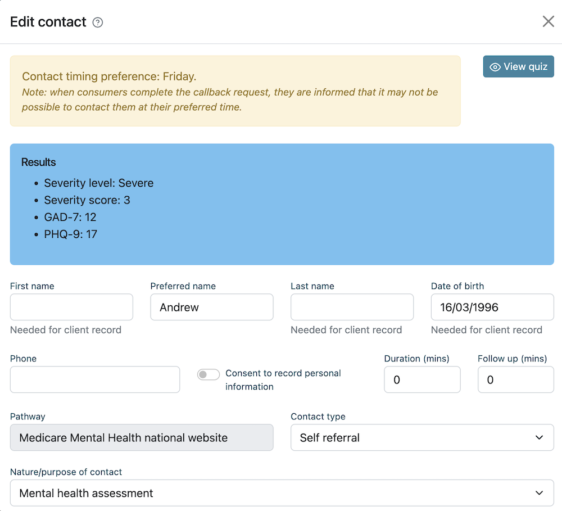Click the Nature/purpose dropdown chevron arrow
This screenshot has width=562, height=511.
(539, 492)
